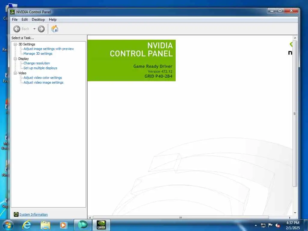Close the NVIDIA Control Panel window

pyautogui.click(x=291, y=11)
